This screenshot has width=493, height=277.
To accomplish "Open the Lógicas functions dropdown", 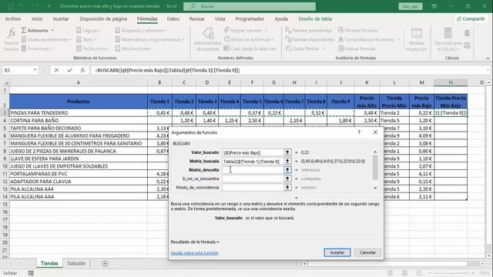I will coord(89,31).
